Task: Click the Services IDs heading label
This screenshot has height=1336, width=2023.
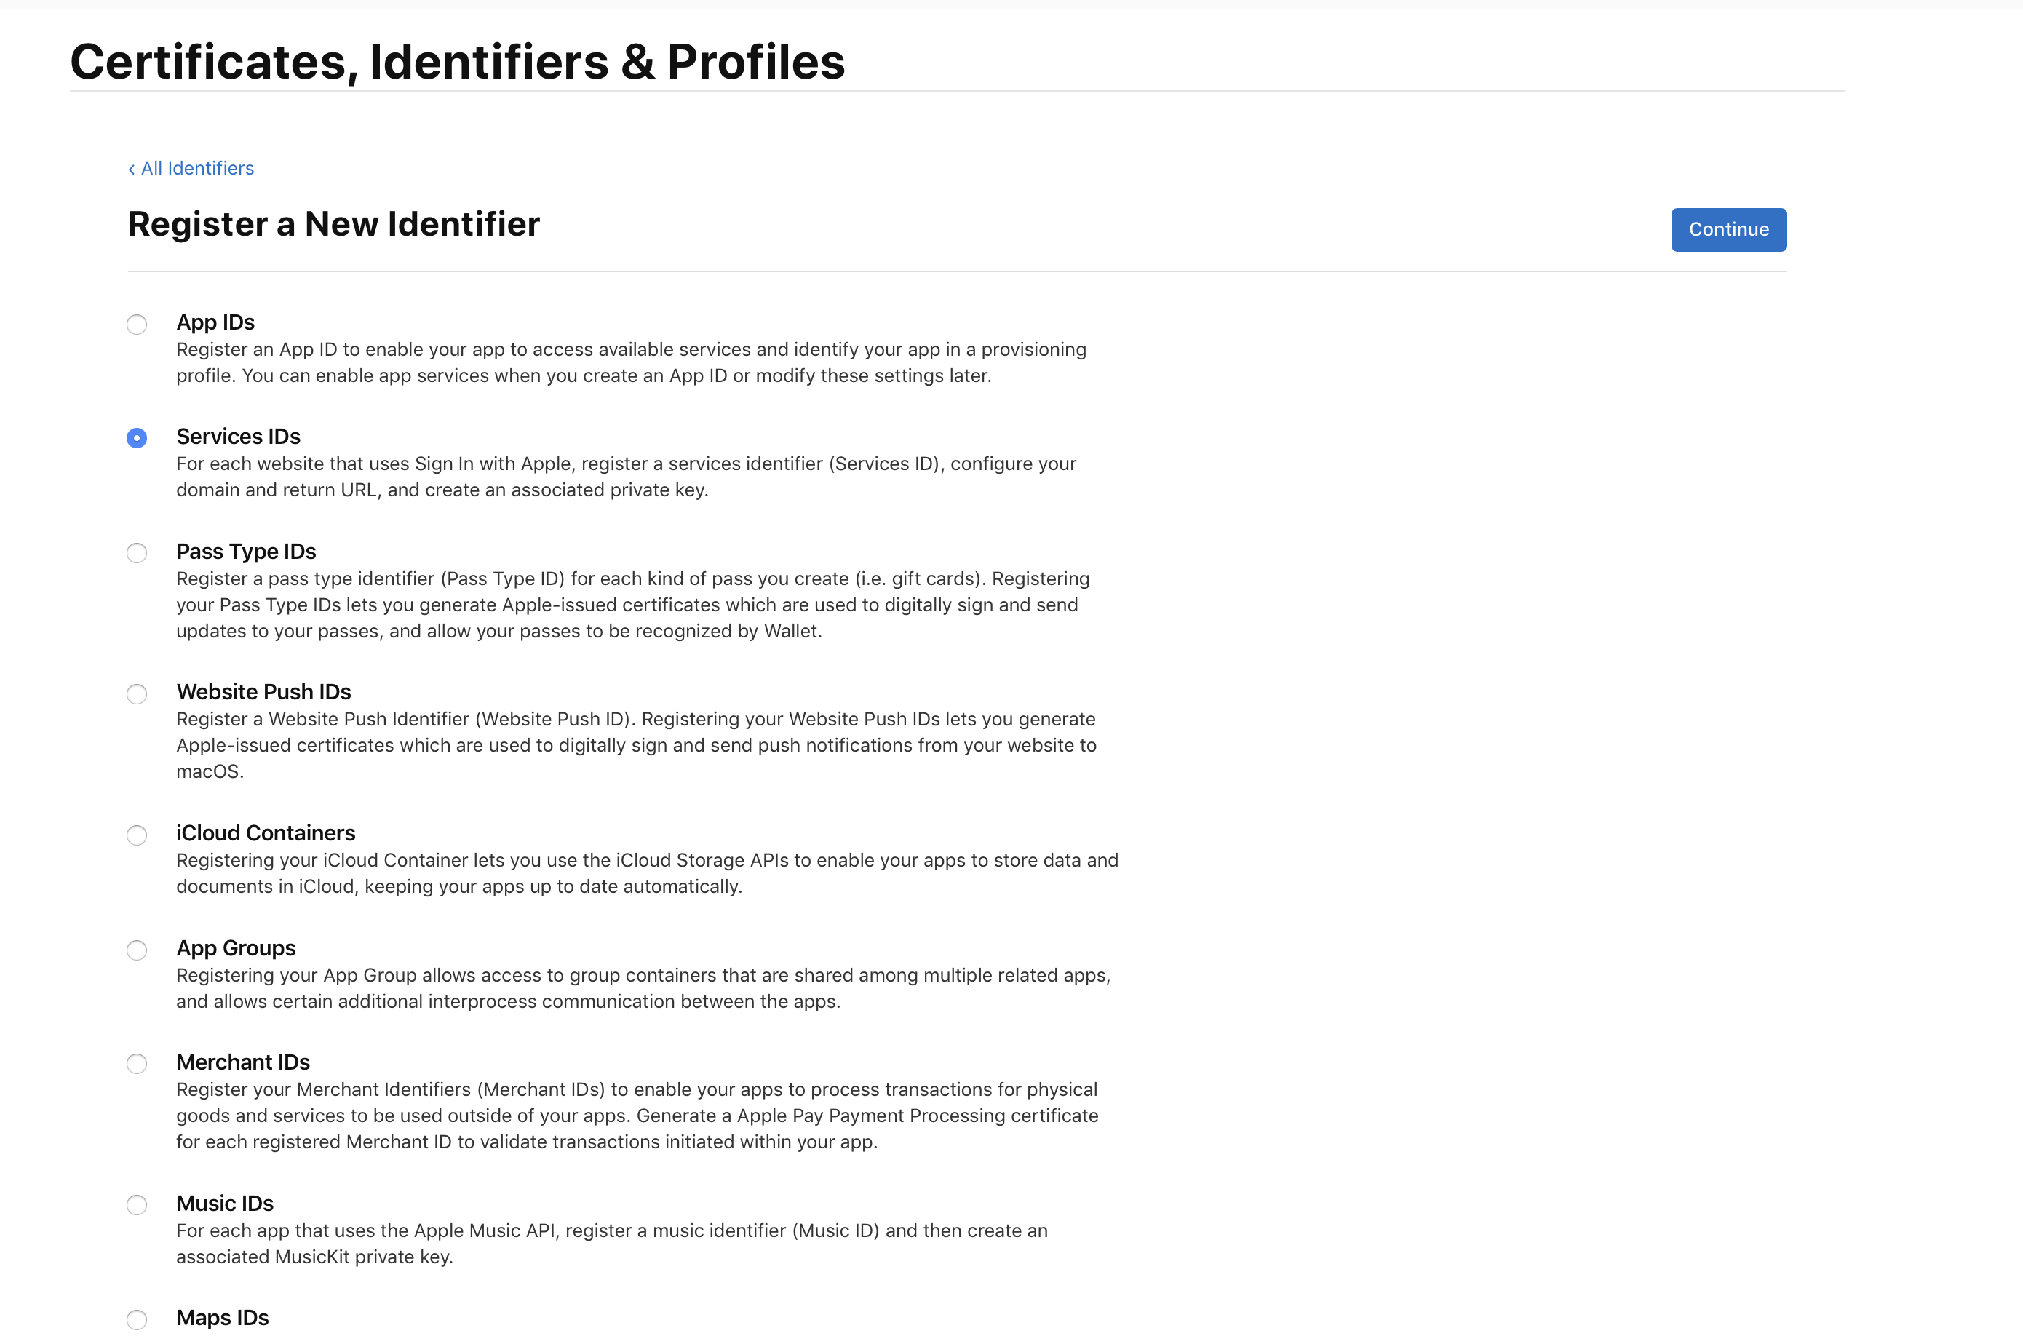Action: (x=239, y=437)
